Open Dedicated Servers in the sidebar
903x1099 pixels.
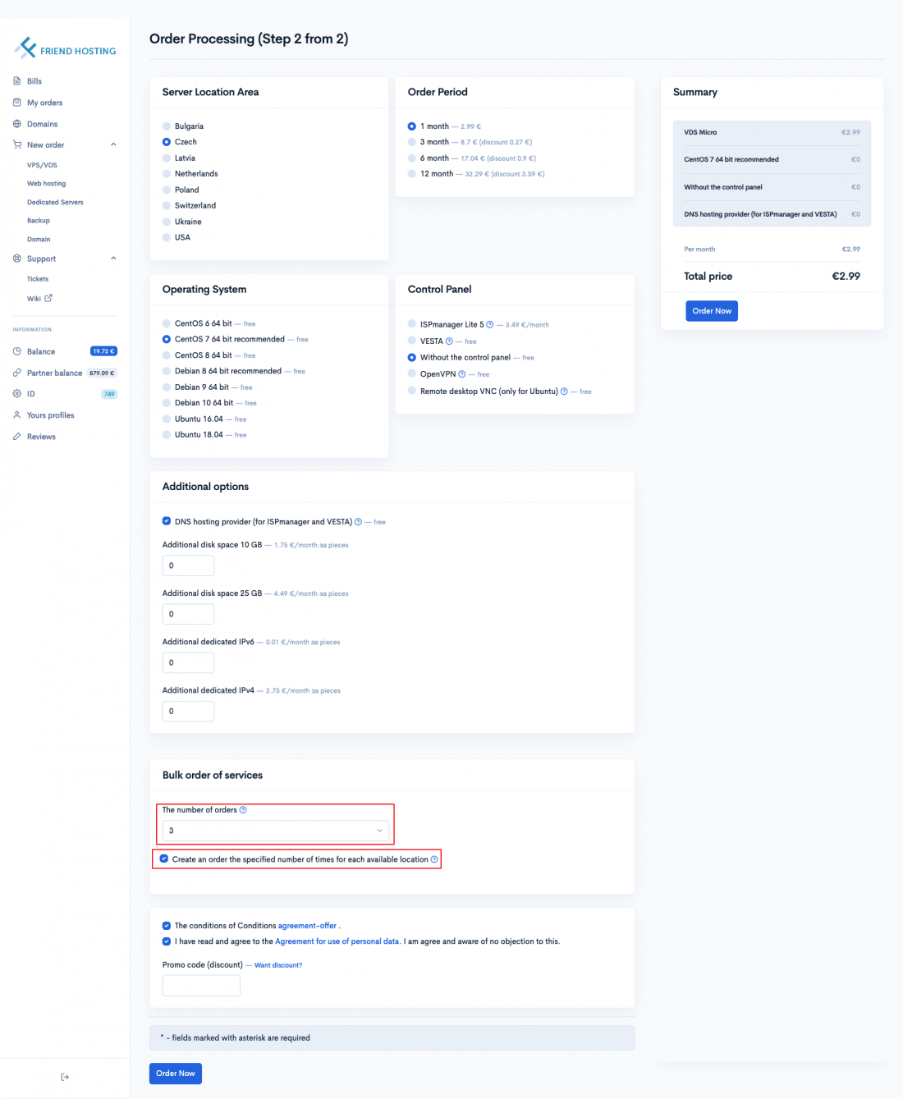click(x=55, y=202)
